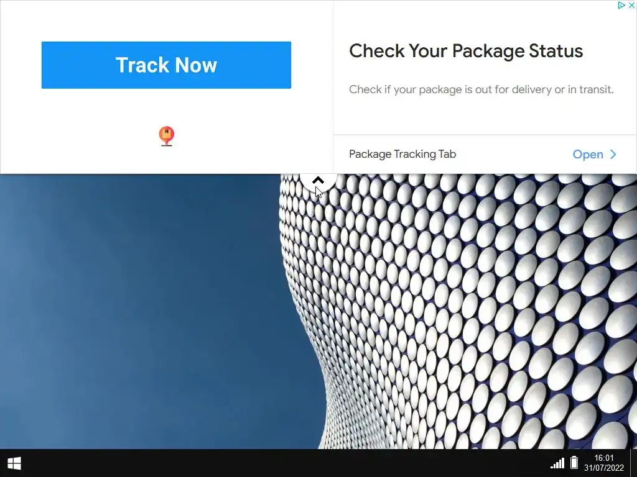Click the white circle behind the collapse chevron

tap(318, 183)
